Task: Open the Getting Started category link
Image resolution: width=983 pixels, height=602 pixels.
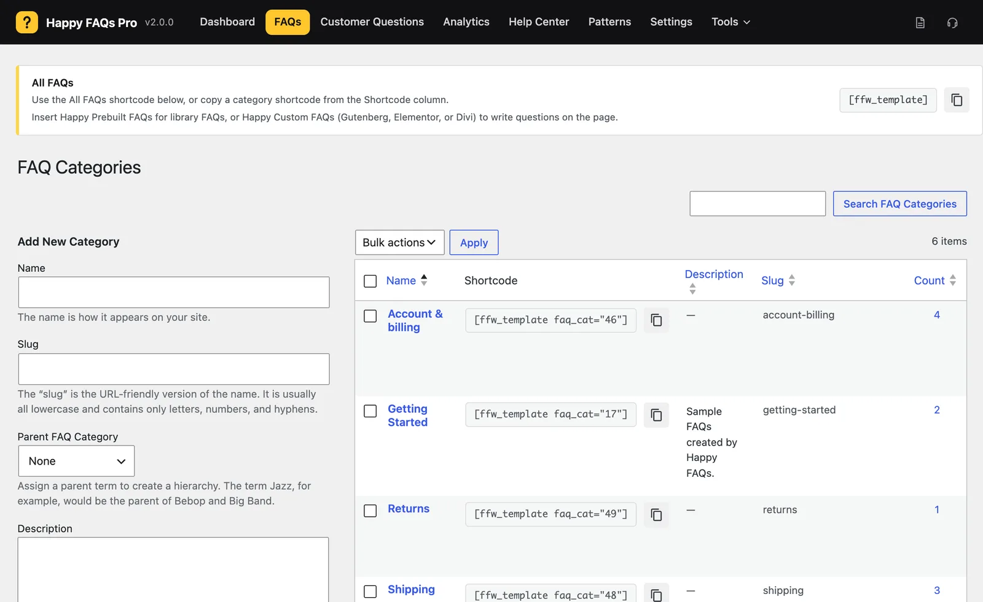Action: [x=407, y=415]
